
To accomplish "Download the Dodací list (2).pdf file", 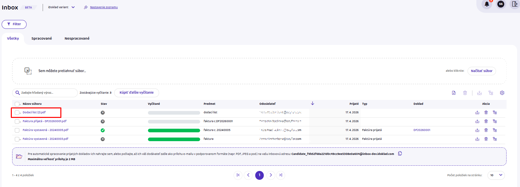I will 477,113.
